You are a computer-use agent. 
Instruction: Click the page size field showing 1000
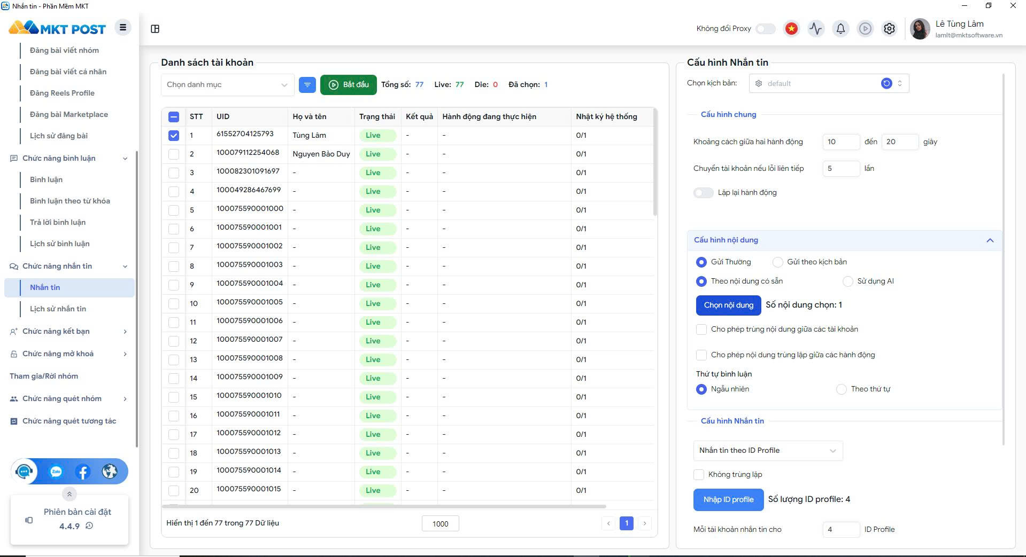pyautogui.click(x=440, y=524)
